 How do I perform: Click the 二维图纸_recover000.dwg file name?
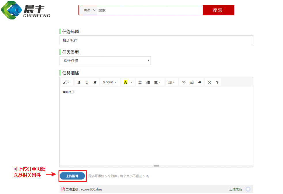click(x=84, y=189)
